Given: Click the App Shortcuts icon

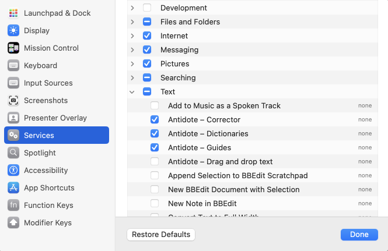Looking at the screenshot, I should [x=14, y=188].
